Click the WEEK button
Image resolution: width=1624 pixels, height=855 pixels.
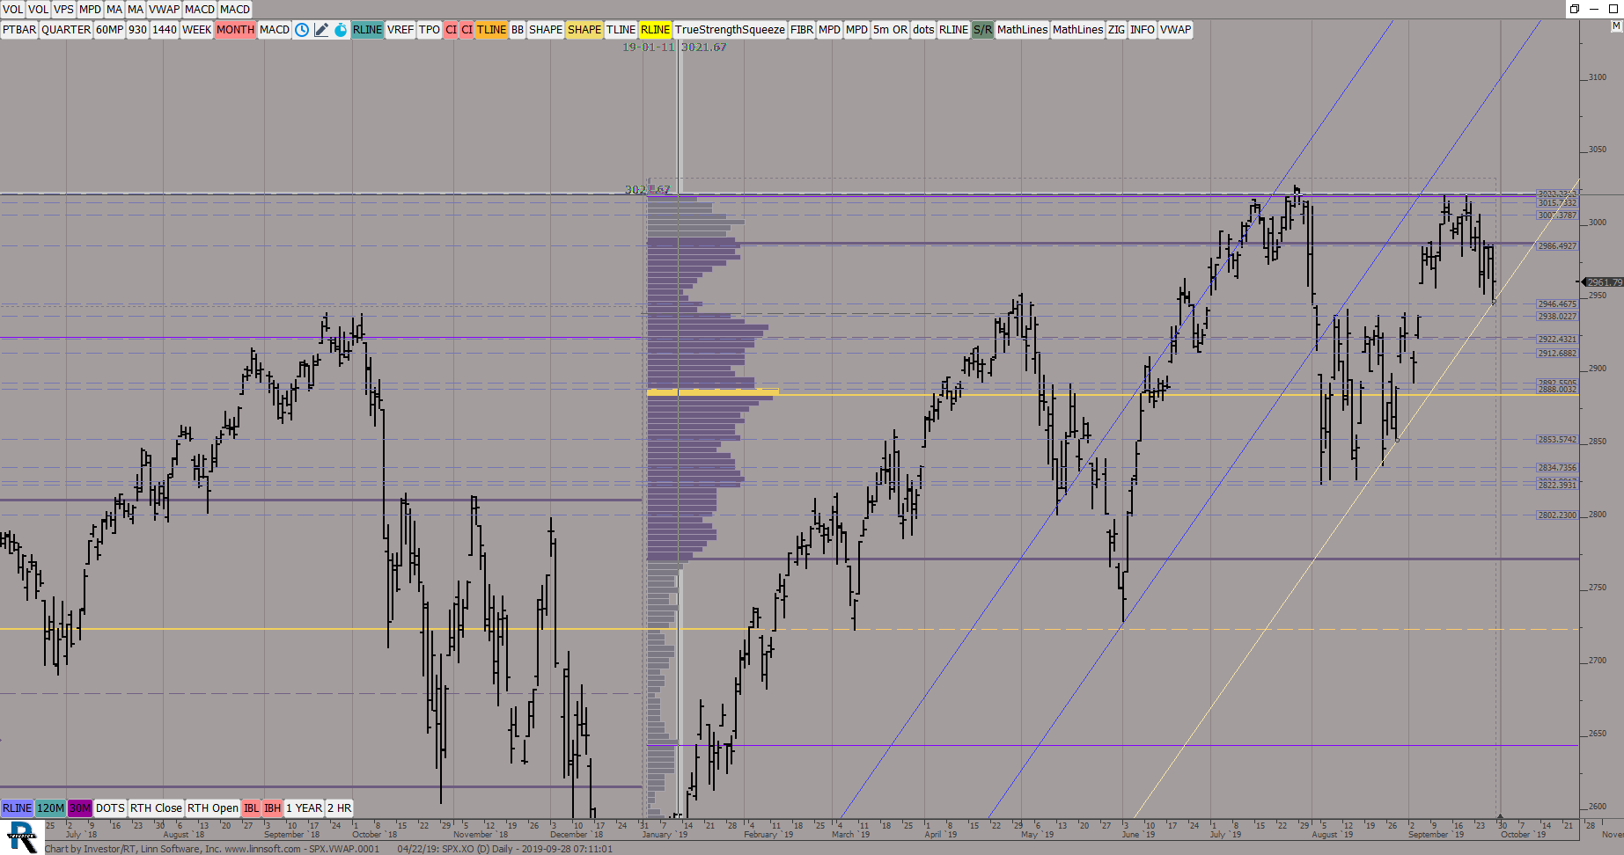pyautogui.click(x=196, y=30)
